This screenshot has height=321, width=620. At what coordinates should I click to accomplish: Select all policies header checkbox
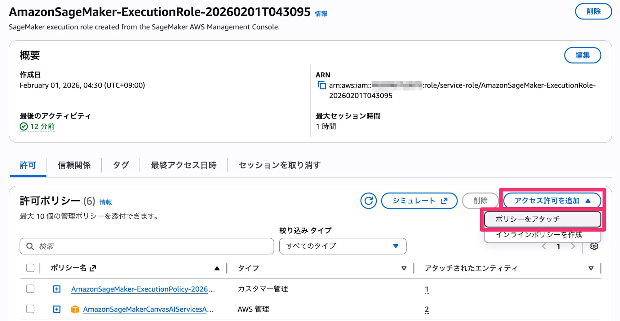click(x=30, y=268)
